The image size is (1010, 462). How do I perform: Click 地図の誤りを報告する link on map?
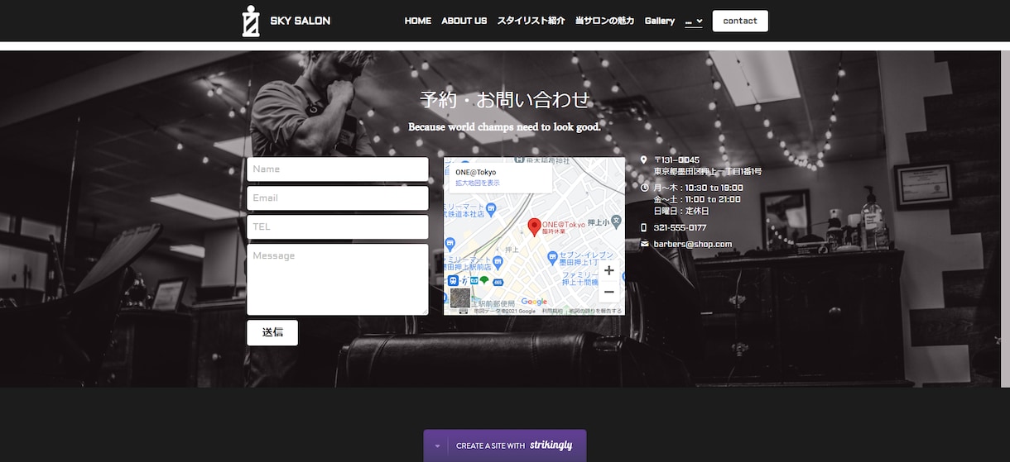[595, 311]
